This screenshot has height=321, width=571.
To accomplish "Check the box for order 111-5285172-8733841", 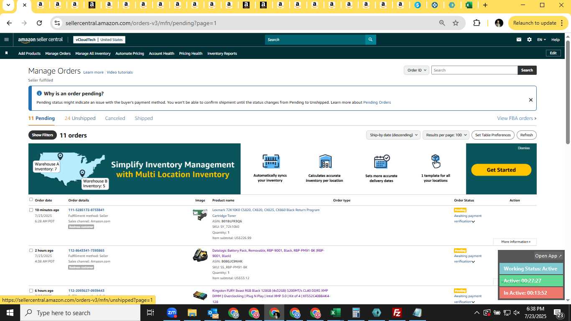I will click(x=31, y=210).
